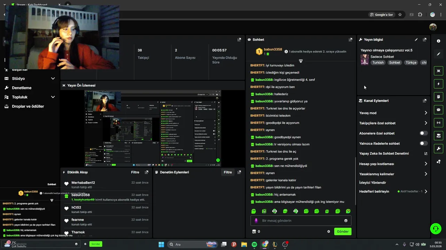The width and height of the screenshot is (446, 250).
Task: Click the pencil icon in the right rail
Action: (438, 54)
